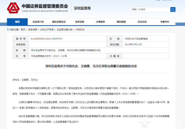
Task: Click the blue search magnifier button
Action: point(173,9)
